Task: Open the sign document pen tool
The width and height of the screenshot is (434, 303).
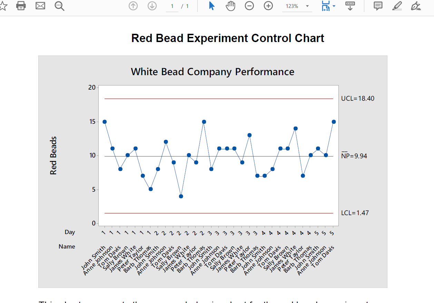Action: point(416,6)
